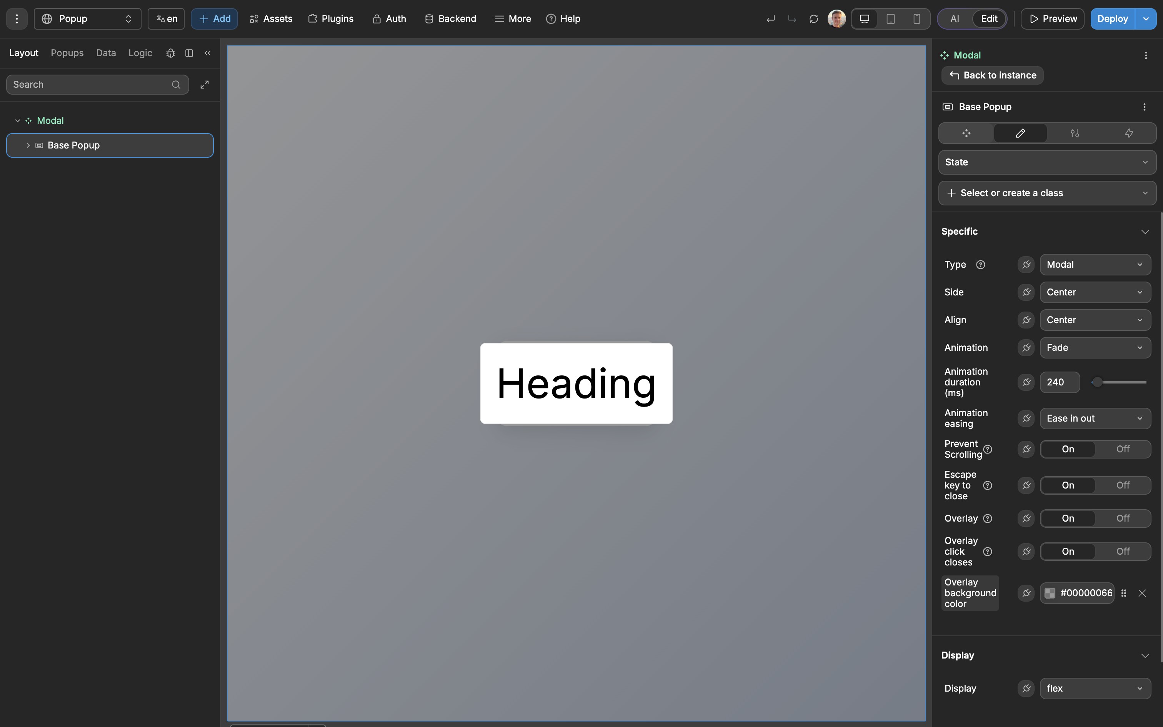Click the undo arrow icon
The width and height of the screenshot is (1163, 727).
click(x=770, y=19)
